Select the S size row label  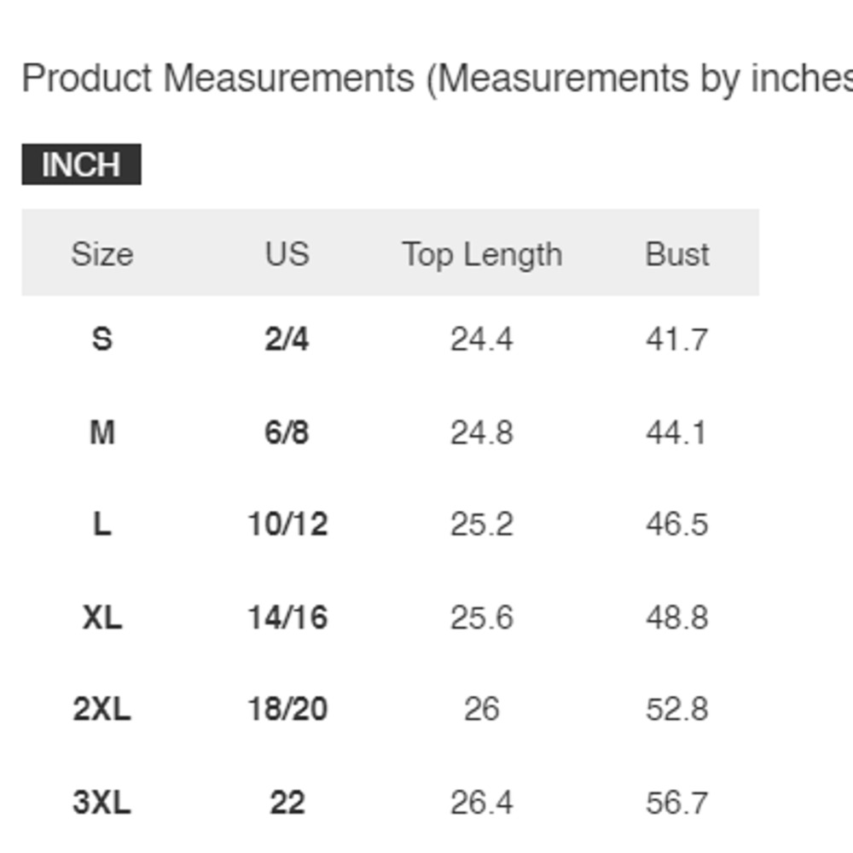coord(102,339)
